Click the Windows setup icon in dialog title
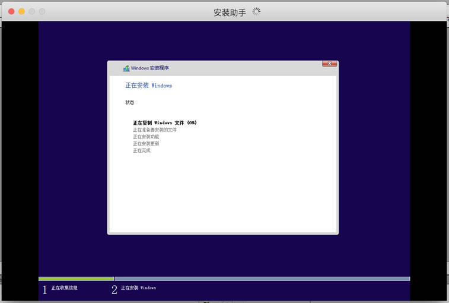 pyautogui.click(x=126, y=68)
